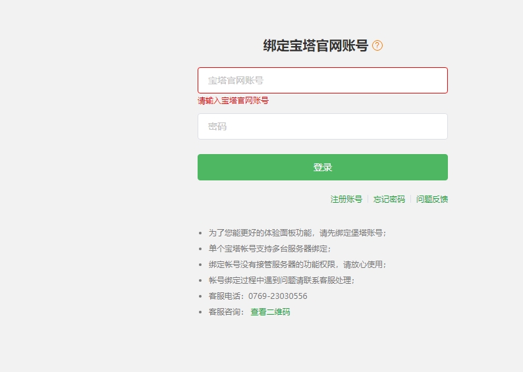Click the green 登录 login button
Image resolution: width=523 pixels, height=372 pixels.
click(323, 167)
